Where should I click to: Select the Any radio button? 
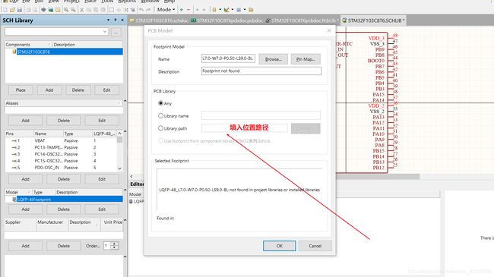(x=160, y=103)
